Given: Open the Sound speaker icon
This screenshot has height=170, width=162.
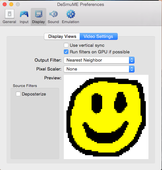Looking at the screenshot, I should [53, 14].
